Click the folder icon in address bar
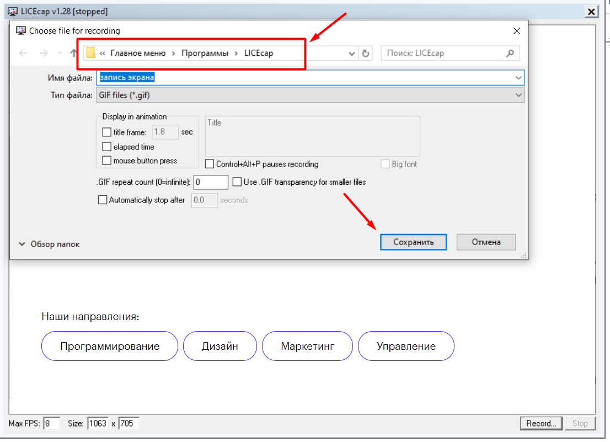 click(90, 53)
